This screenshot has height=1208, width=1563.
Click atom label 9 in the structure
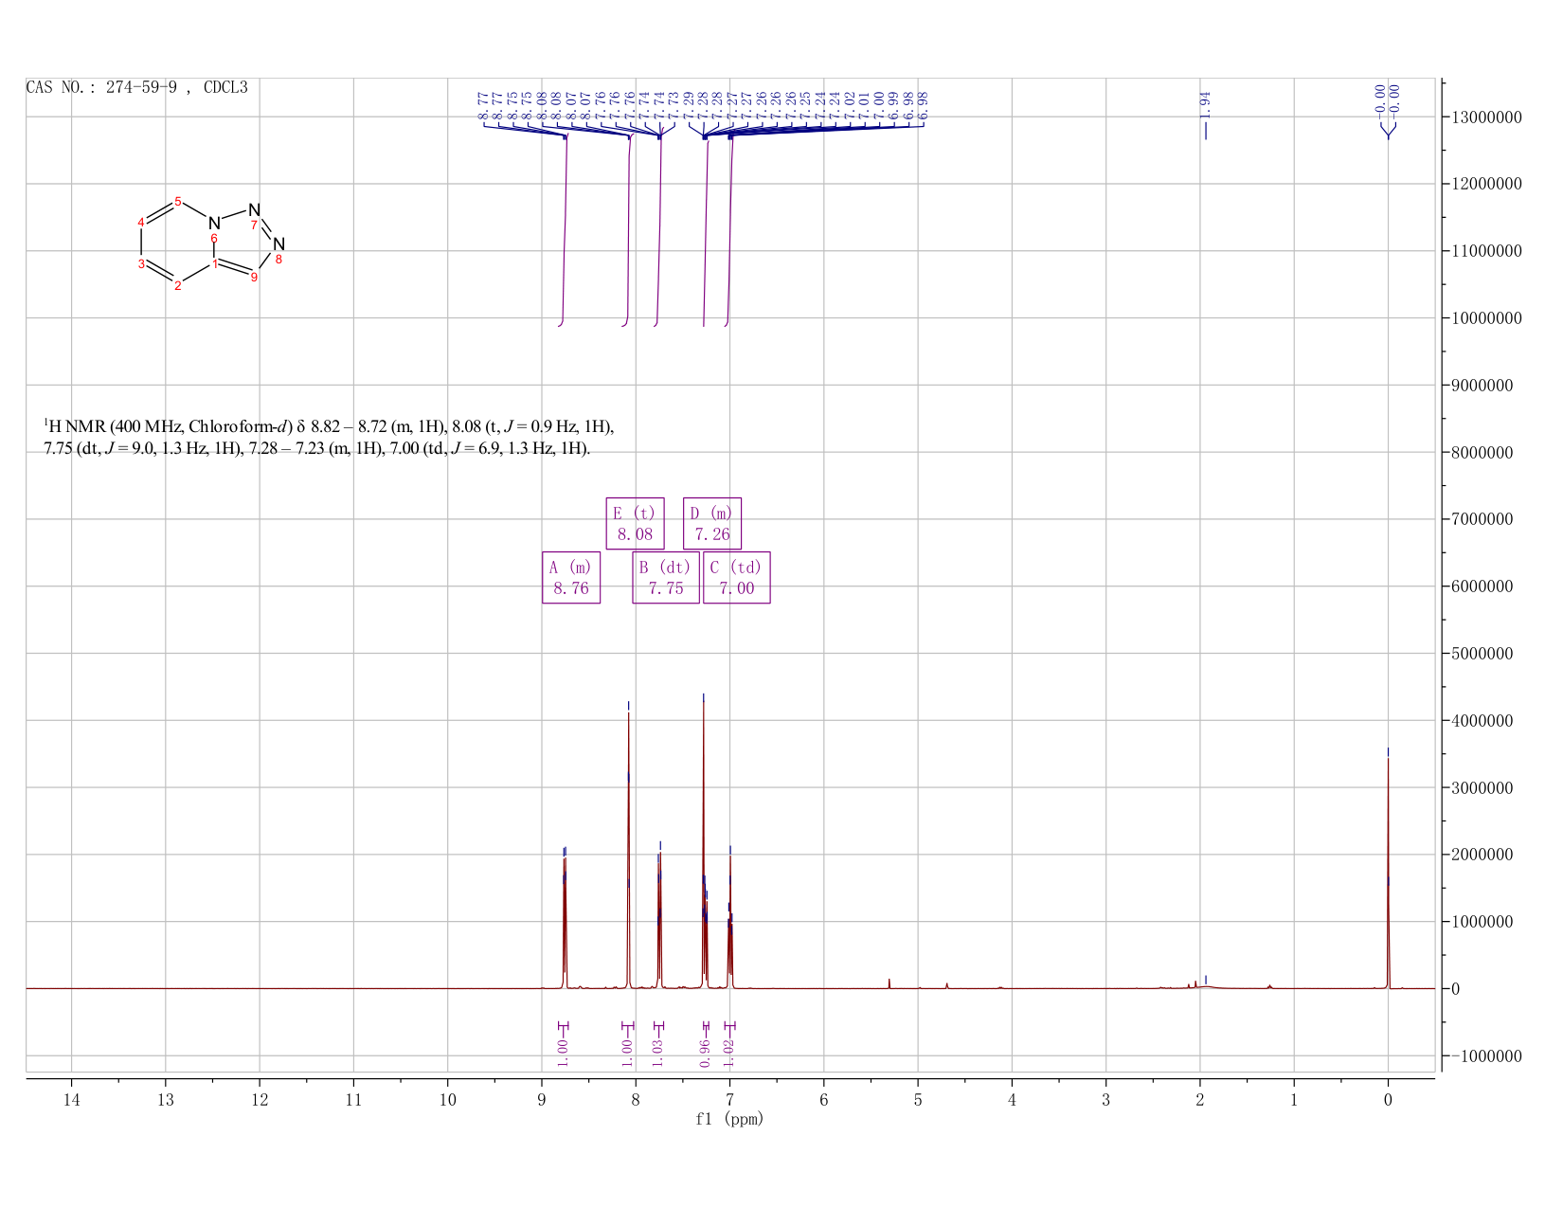(254, 277)
